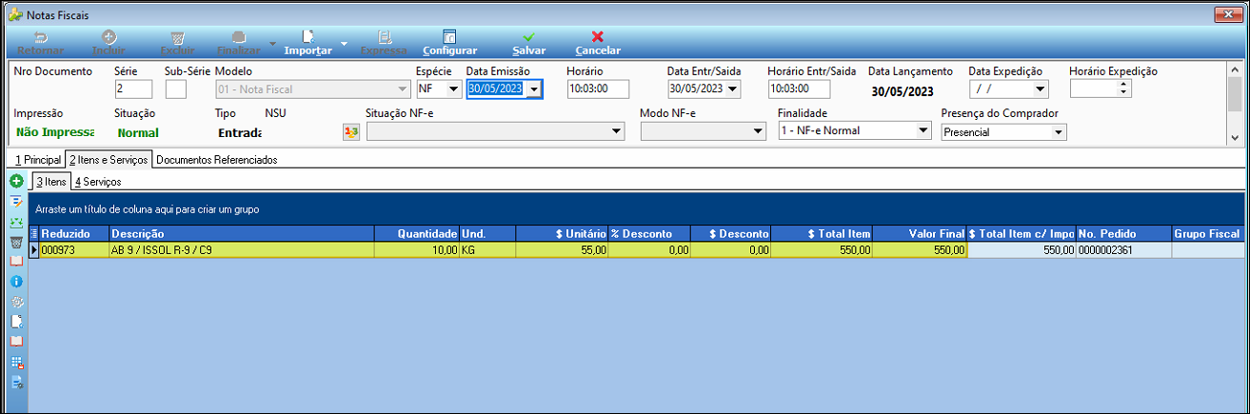This screenshot has width=1250, height=414.
Task: Expand the Finalizar dropdown arrow
Action: [273, 44]
